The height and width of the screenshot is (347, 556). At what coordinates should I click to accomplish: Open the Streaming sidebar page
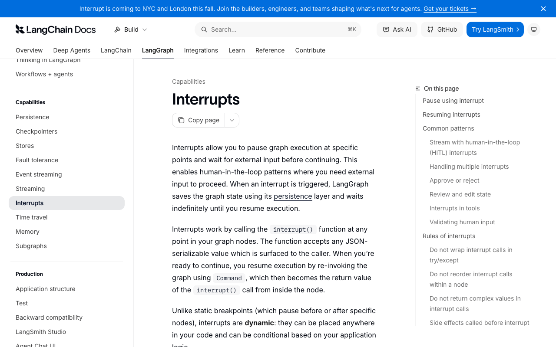click(x=66, y=189)
